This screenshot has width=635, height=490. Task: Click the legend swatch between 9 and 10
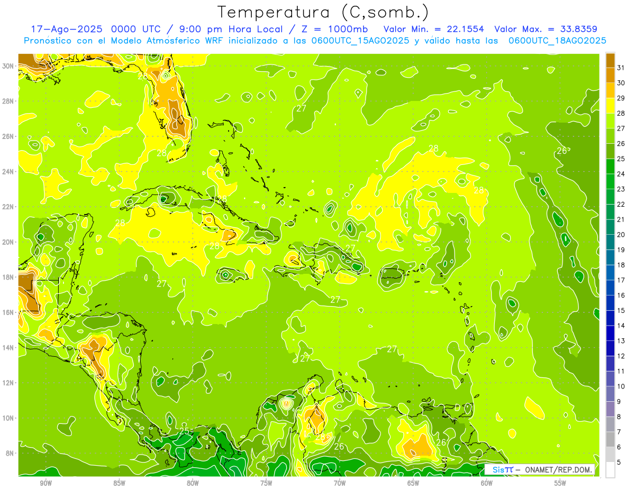(610, 394)
